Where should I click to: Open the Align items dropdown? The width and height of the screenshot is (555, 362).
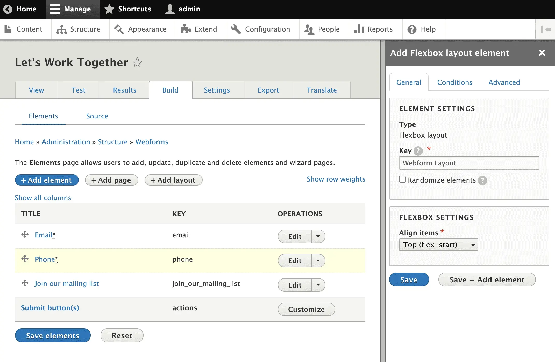point(438,245)
